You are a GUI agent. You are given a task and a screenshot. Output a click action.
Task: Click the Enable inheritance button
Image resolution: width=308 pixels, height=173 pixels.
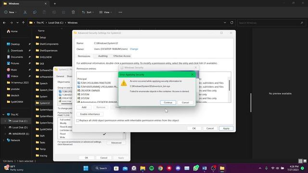90,114
